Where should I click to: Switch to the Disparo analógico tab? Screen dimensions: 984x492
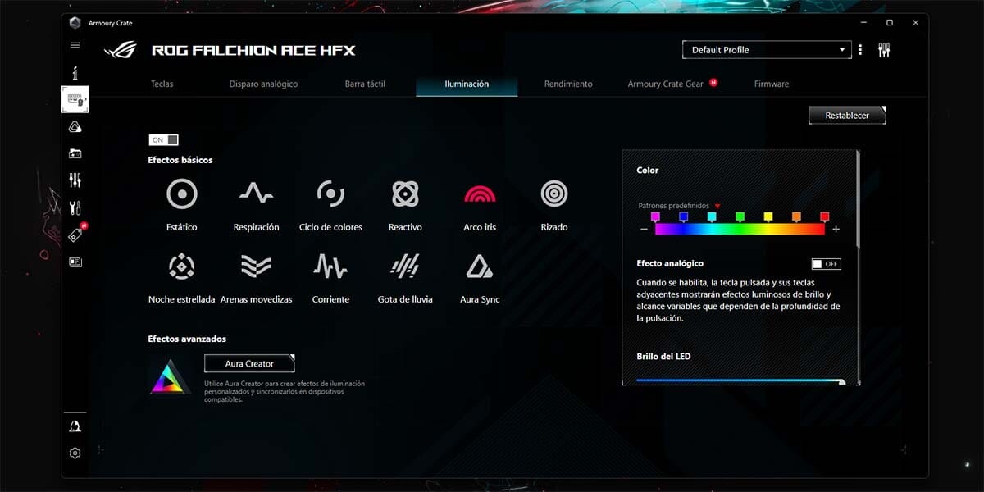point(263,84)
